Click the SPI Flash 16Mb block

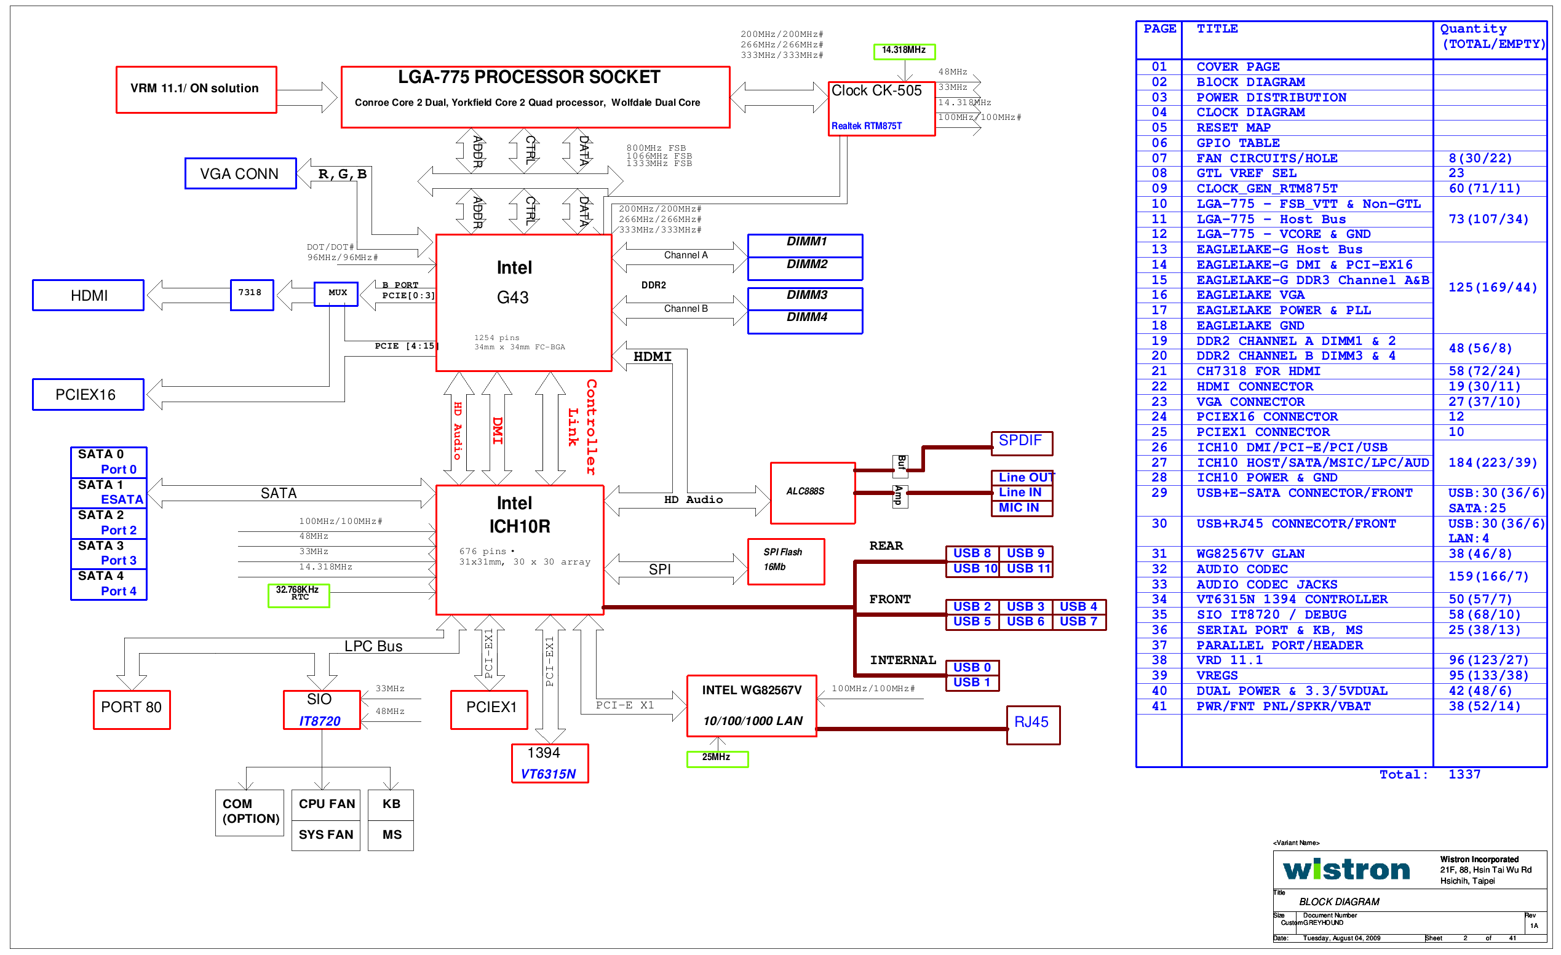tap(786, 561)
